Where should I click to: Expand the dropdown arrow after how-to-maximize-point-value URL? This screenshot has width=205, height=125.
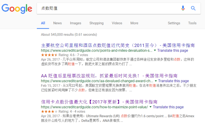[151, 107]
